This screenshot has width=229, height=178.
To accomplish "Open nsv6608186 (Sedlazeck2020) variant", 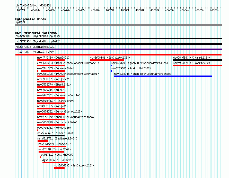I will point(110,58).
